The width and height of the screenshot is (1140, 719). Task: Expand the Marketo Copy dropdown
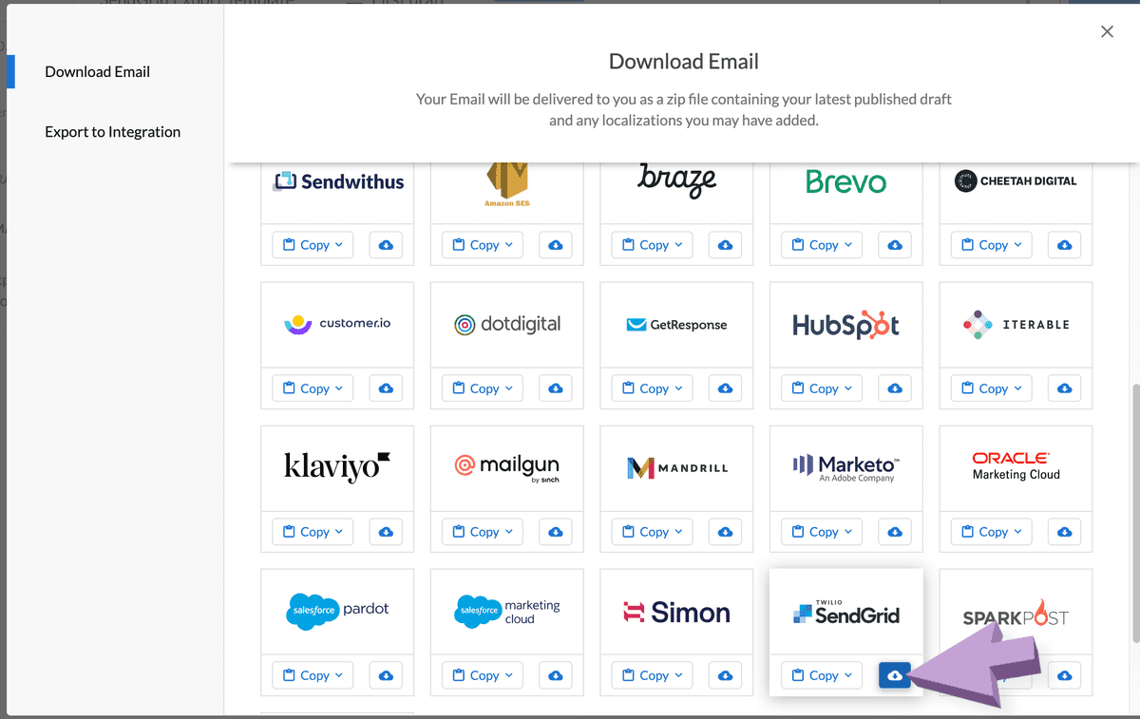pos(822,532)
